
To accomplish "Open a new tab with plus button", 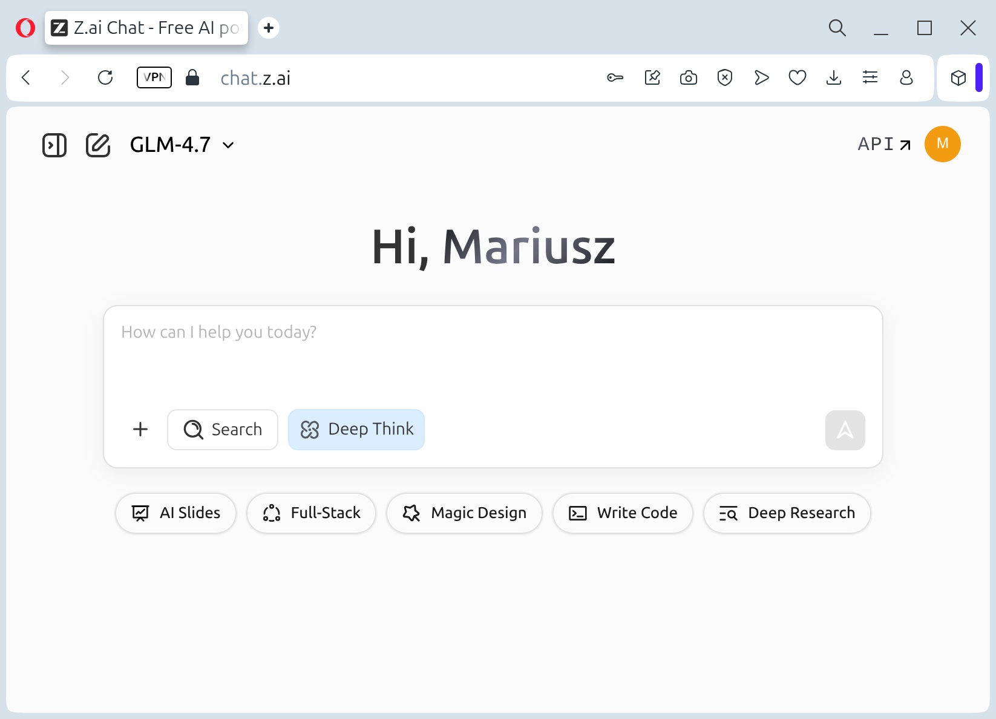I will [x=269, y=28].
